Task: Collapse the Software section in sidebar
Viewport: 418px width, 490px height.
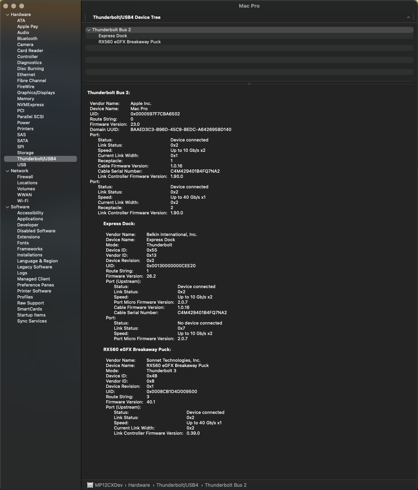Action: [7, 207]
